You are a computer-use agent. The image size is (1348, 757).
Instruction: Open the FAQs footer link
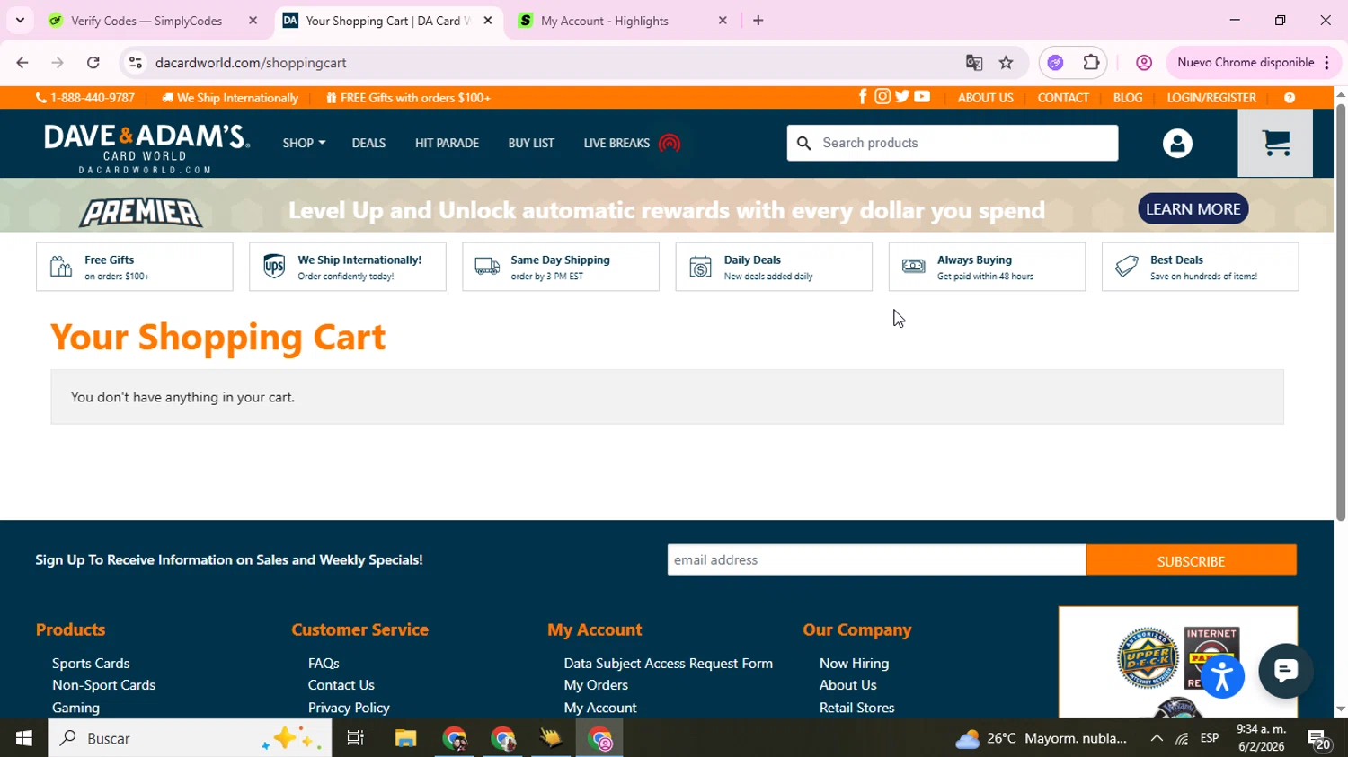click(x=324, y=663)
